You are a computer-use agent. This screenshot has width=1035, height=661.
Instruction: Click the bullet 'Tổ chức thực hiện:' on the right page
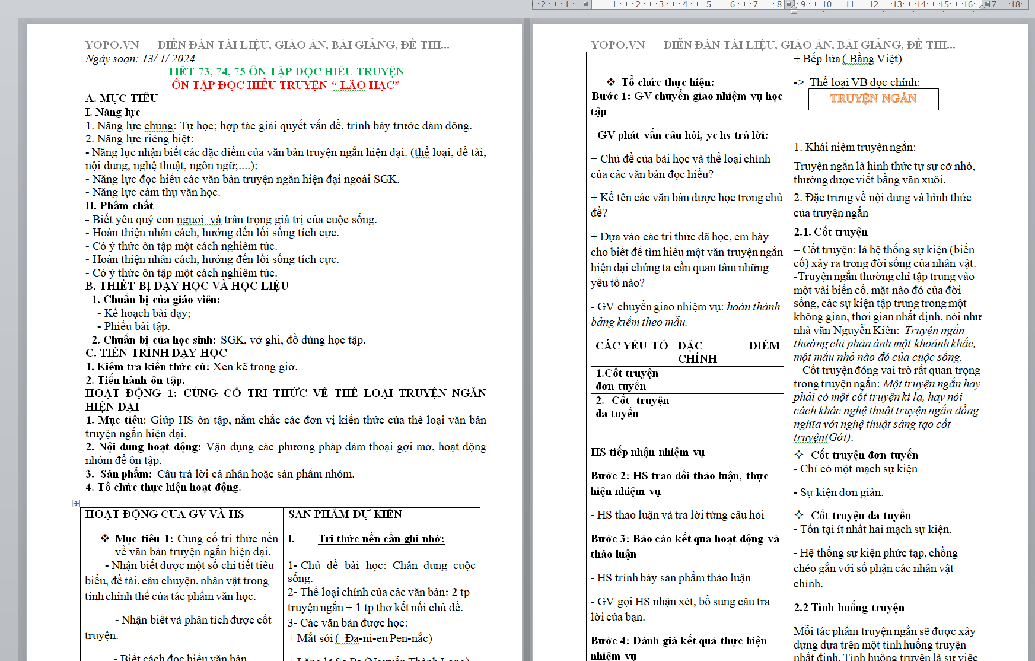point(660,82)
